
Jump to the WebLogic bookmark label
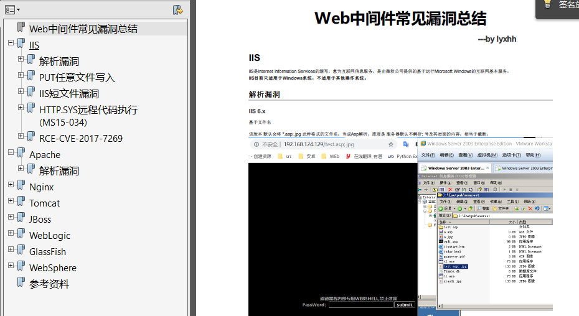tap(50, 236)
